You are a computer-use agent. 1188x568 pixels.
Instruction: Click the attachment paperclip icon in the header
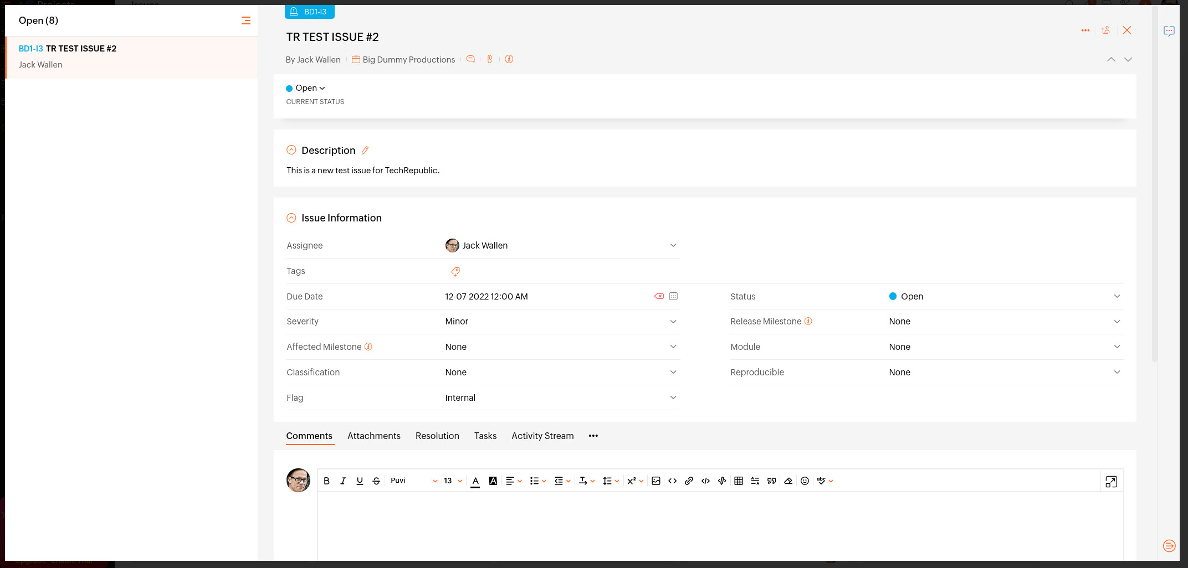pyautogui.click(x=490, y=59)
